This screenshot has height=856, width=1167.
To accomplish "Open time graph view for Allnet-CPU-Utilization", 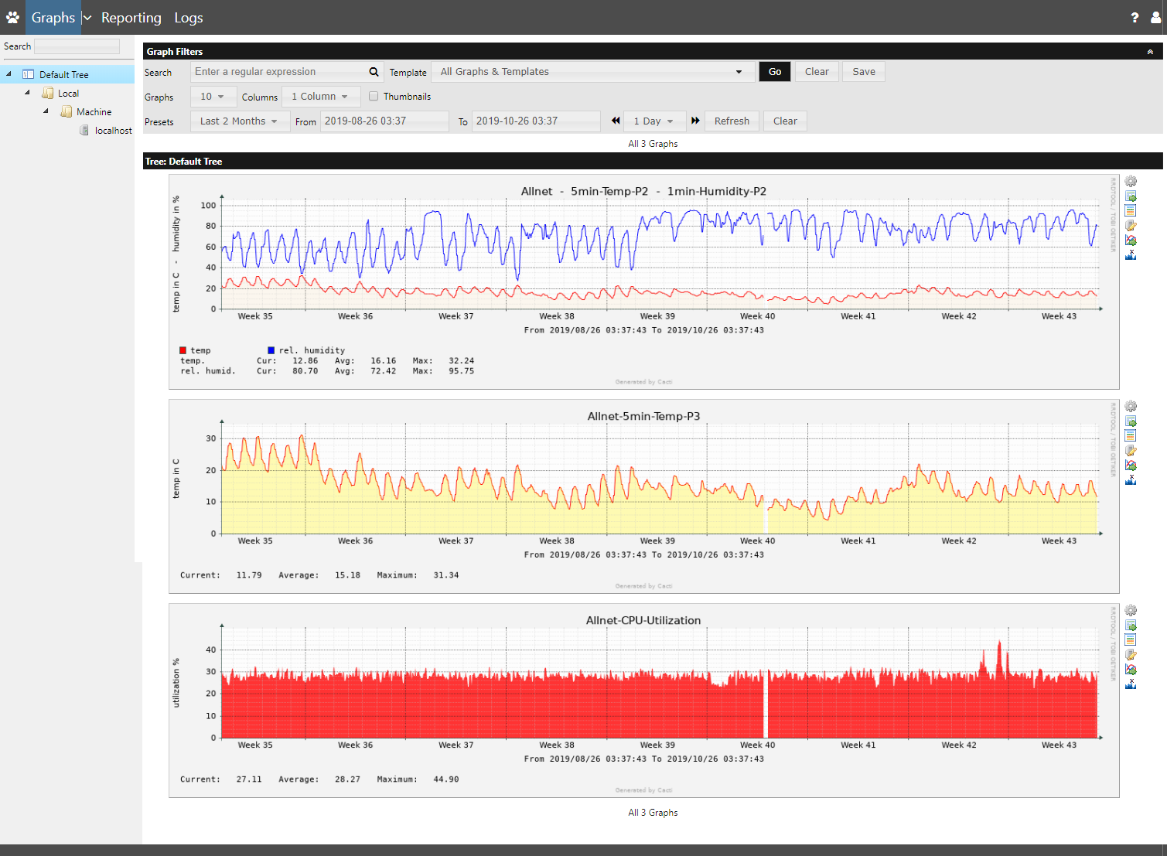I will [x=1131, y=639].
